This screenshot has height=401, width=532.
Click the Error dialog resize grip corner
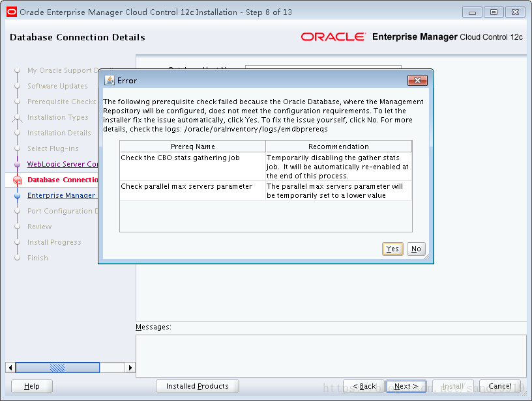[x=426, y=257]
